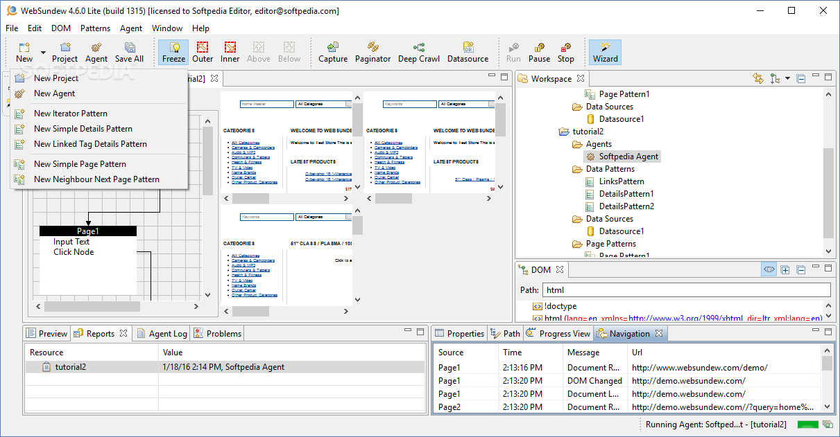This screenshot has height=437, width=840.
Task: Open the Capture tool
Action: click(333, 52)
